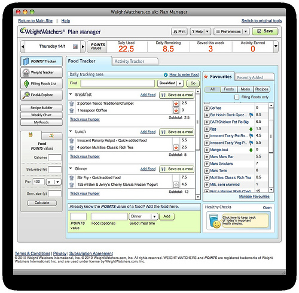Remove the teaspoon Coffee entry via trash icon

(71, 111)
